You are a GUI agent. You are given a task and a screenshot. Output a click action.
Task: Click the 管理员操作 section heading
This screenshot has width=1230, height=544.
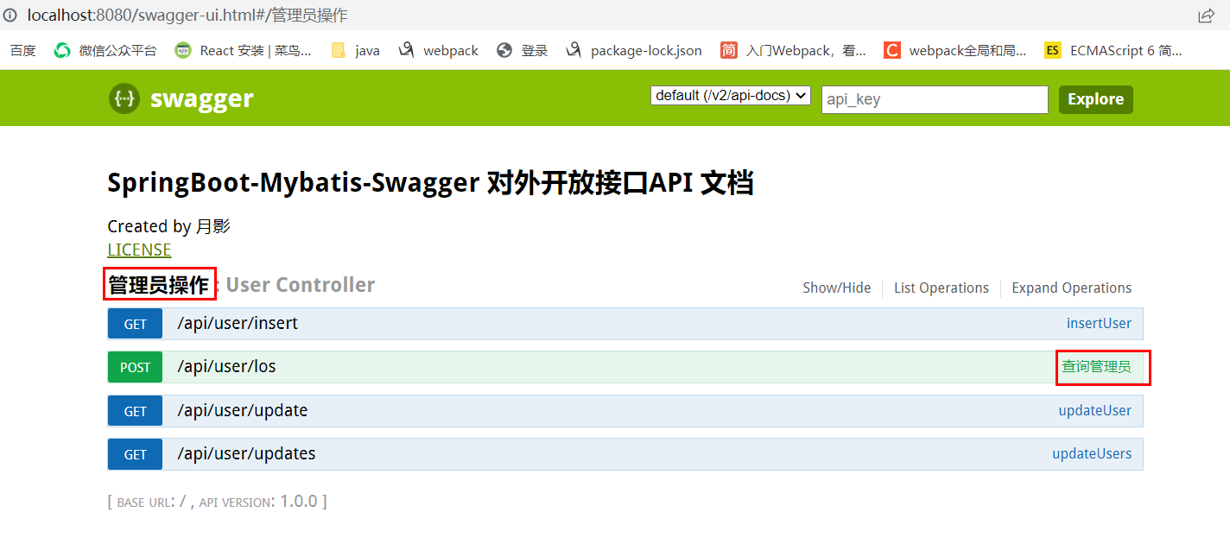(x=159, y=285)
